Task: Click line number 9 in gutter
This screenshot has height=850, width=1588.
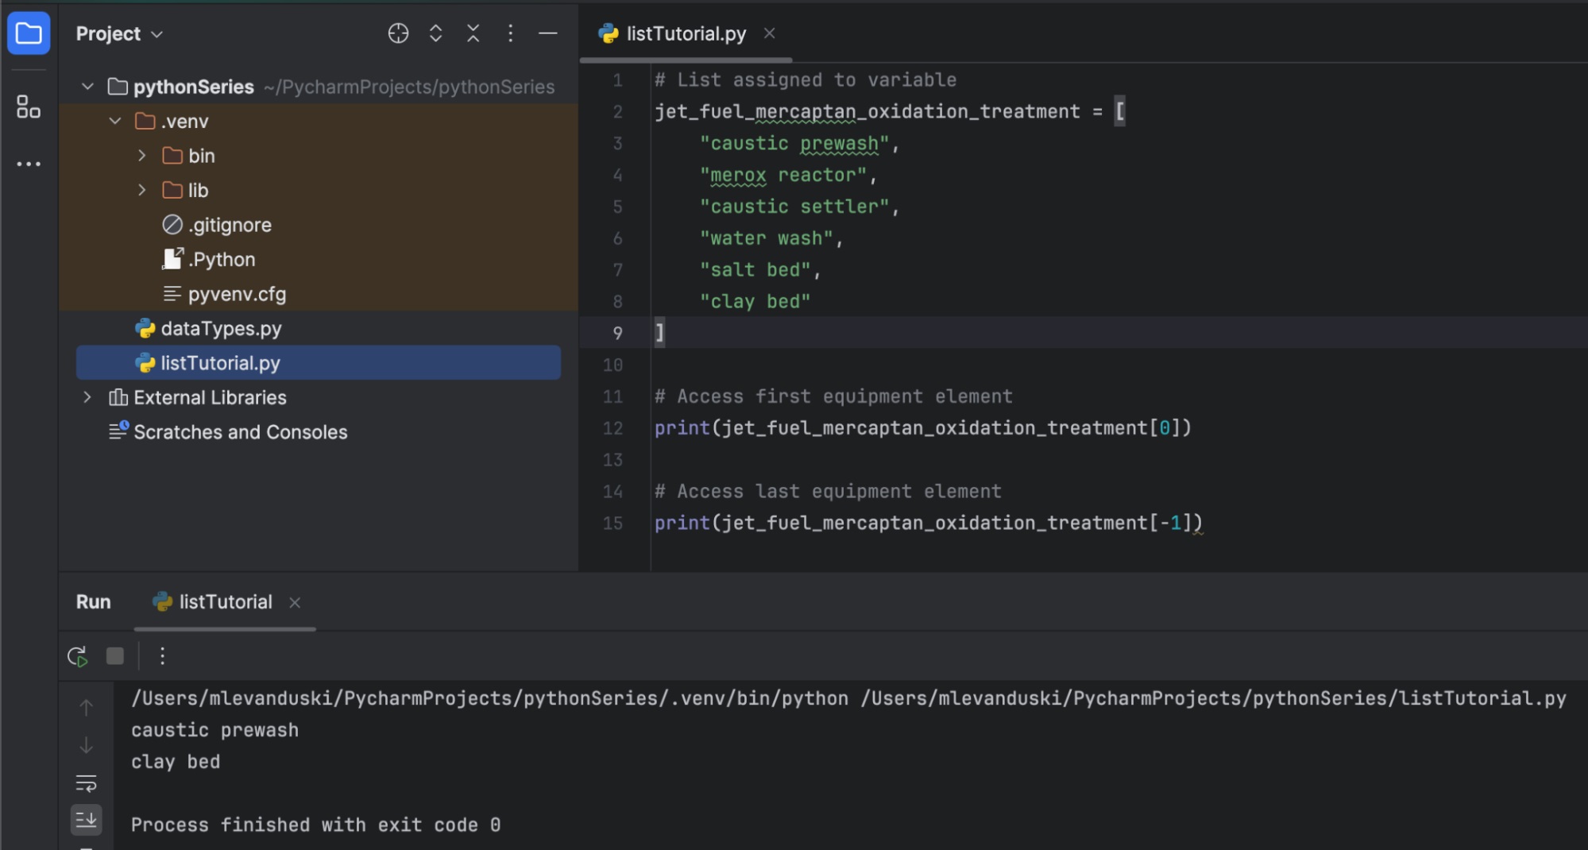Action: [617, 333]
